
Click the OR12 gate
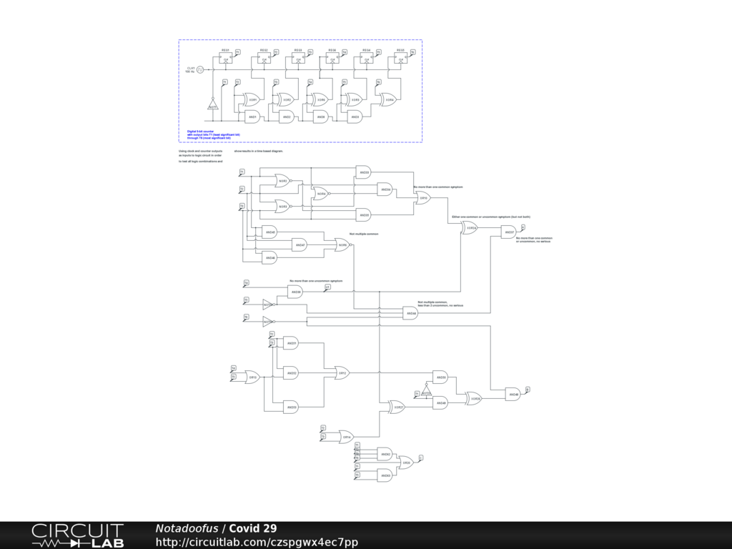click(342, 372)
